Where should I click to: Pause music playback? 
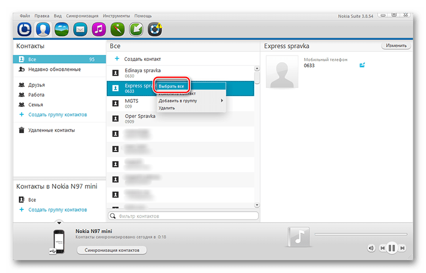pos(392,248)
